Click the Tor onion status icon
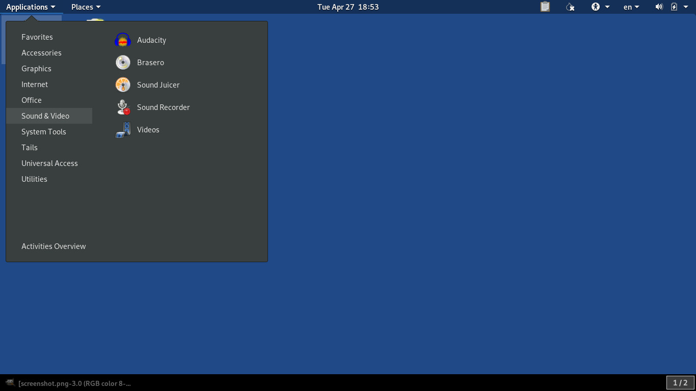696x391 pixels. point(570,7)
